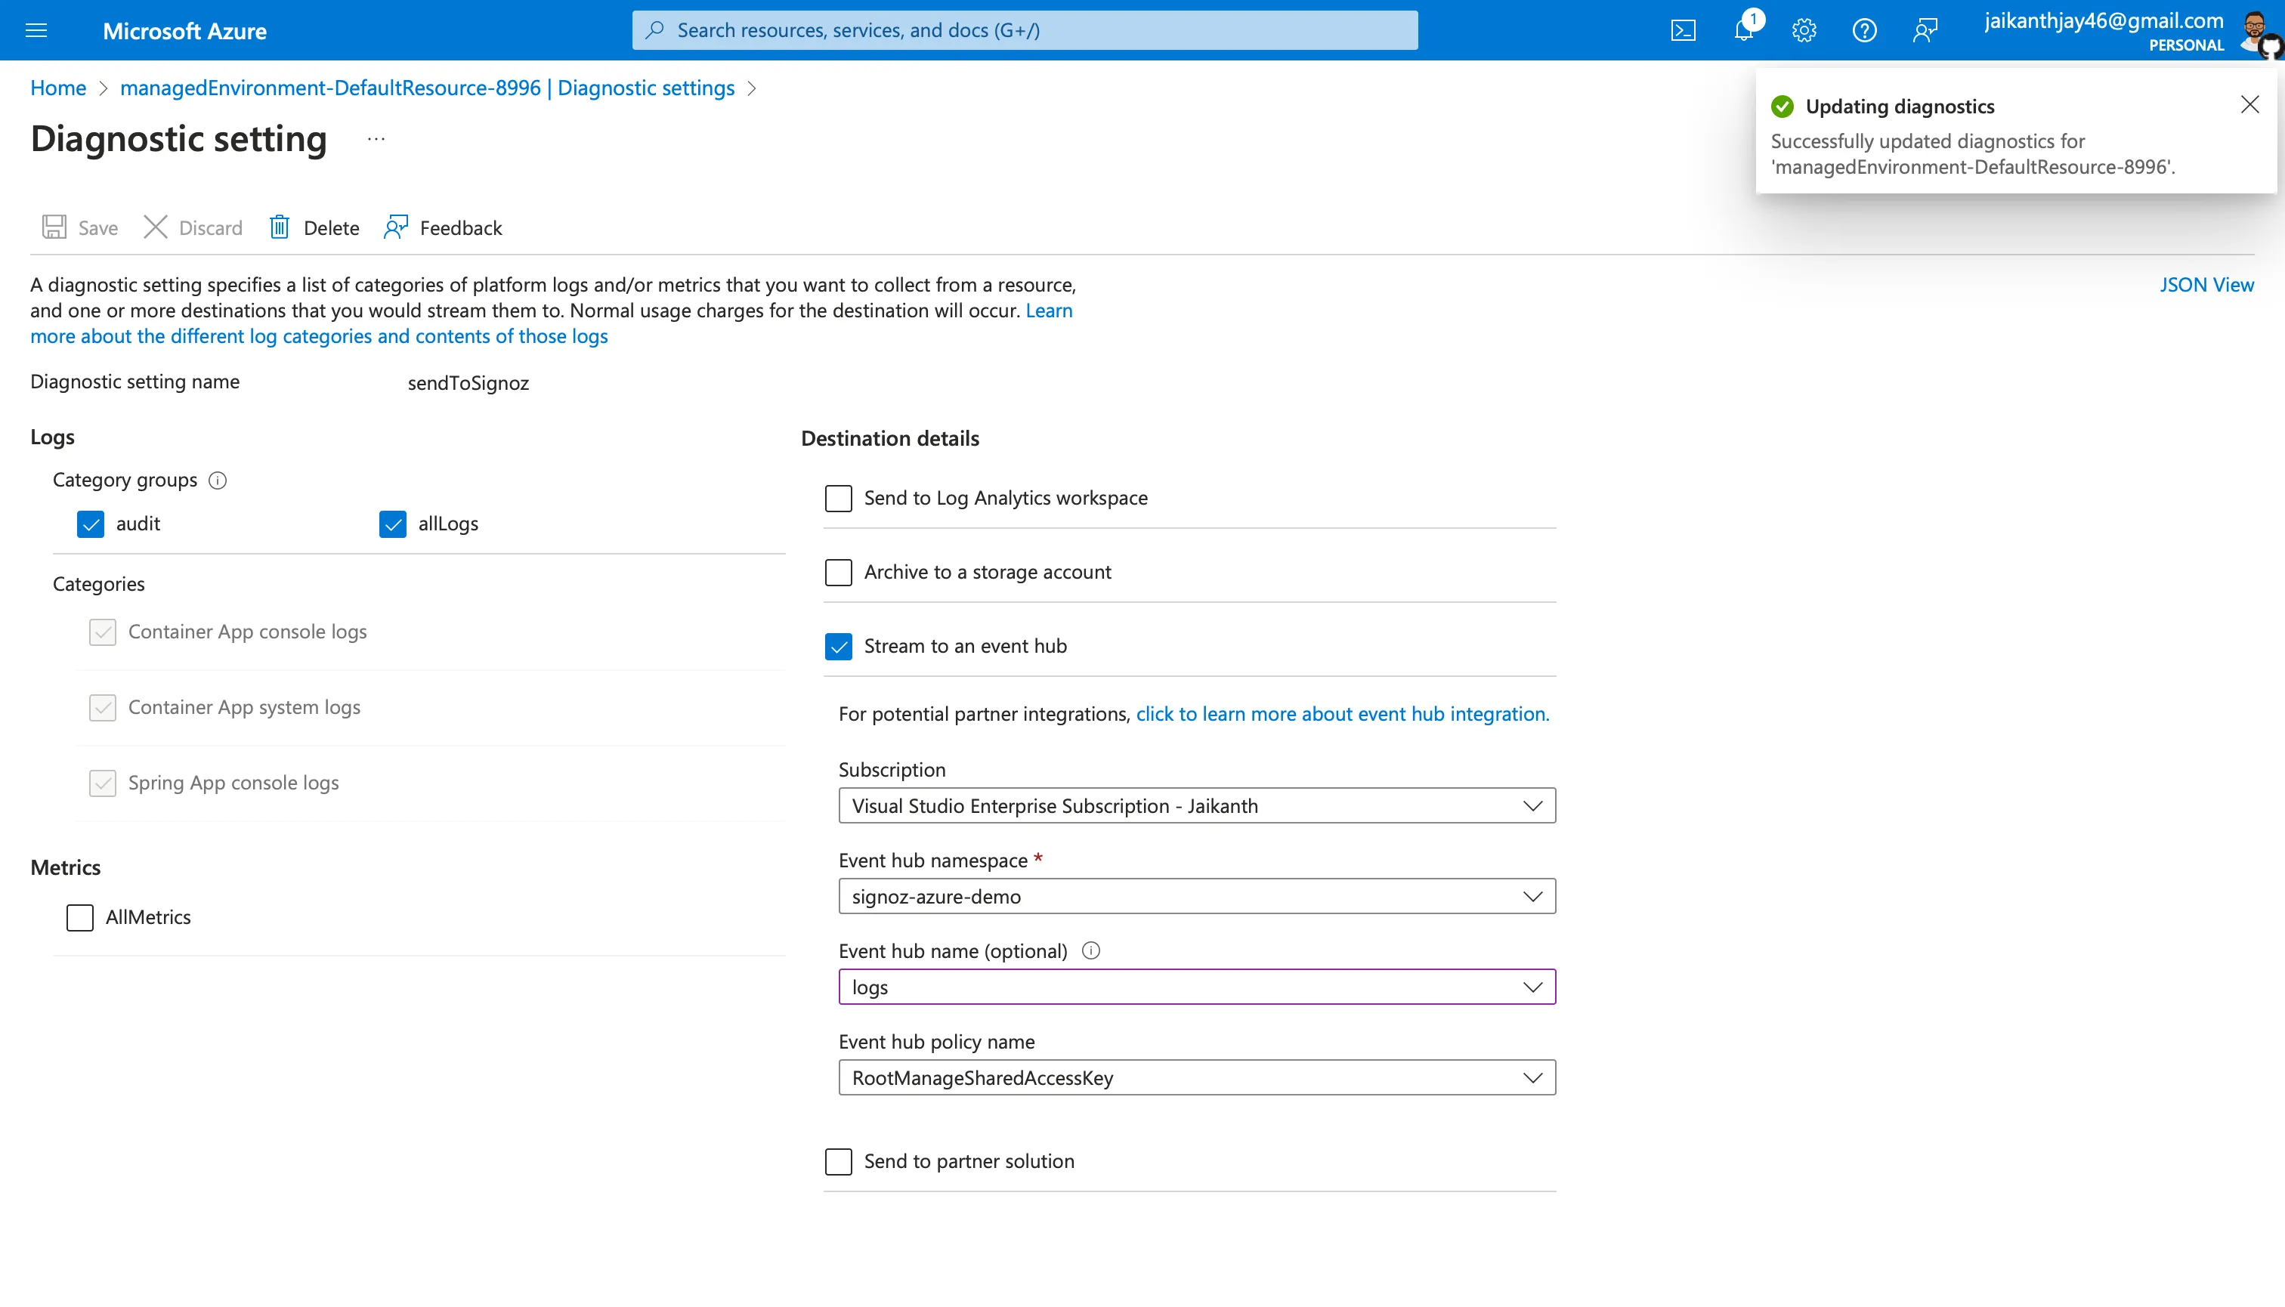The height and width of the screenshot is (1307, 2285).
Task: Uncheck the audit category group
Action: coord(91,524)
